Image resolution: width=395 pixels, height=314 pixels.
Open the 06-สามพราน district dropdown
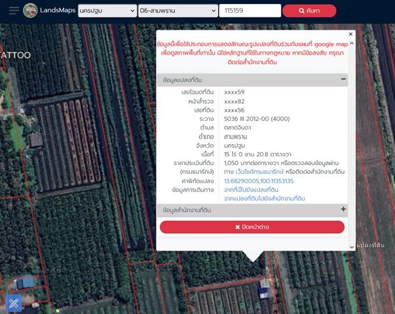(178, 11)
